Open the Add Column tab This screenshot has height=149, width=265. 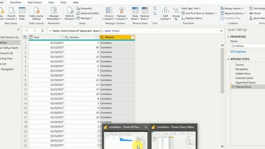click(35, 2)
